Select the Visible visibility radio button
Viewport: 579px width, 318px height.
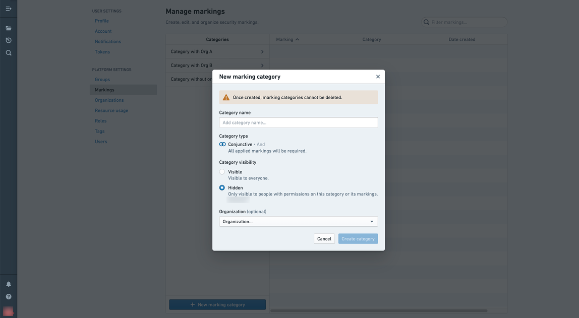222,171
